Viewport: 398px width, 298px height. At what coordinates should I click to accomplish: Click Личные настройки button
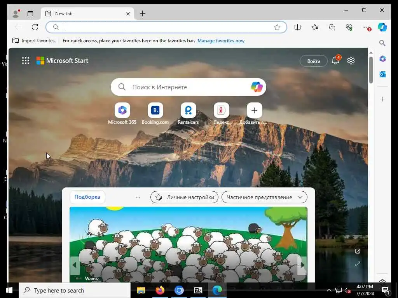[x=184, y=197]
